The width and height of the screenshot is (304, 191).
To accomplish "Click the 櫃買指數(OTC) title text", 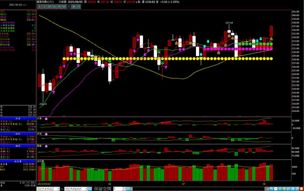I will [x=45, y=2].
